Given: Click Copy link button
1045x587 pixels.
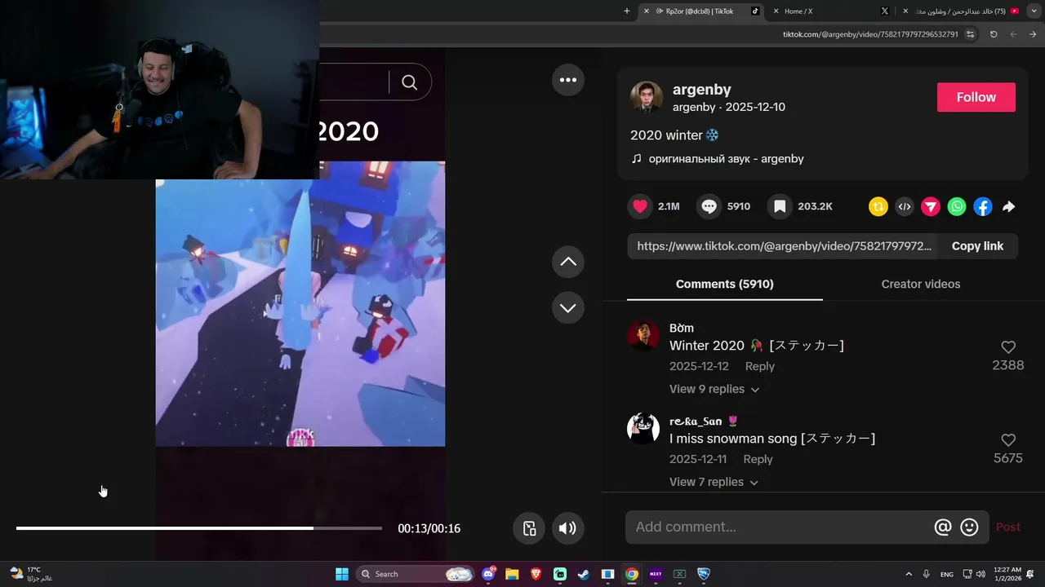Looking at the screenshot, I should coord(977,246).
